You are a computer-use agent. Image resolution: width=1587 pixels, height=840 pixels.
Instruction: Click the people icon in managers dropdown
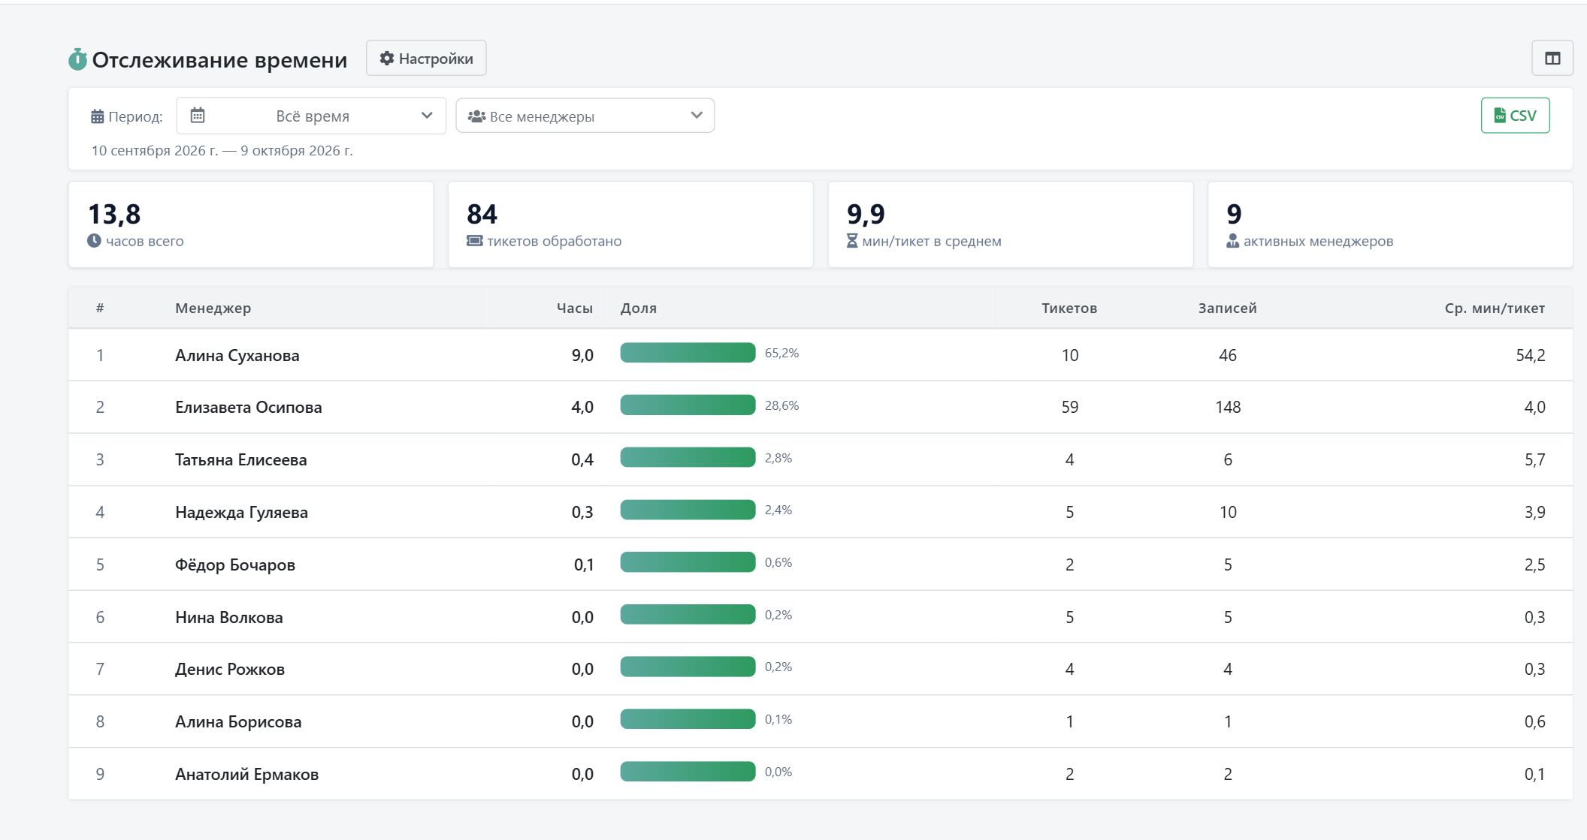pyautogui.click(x=476, y=116)
